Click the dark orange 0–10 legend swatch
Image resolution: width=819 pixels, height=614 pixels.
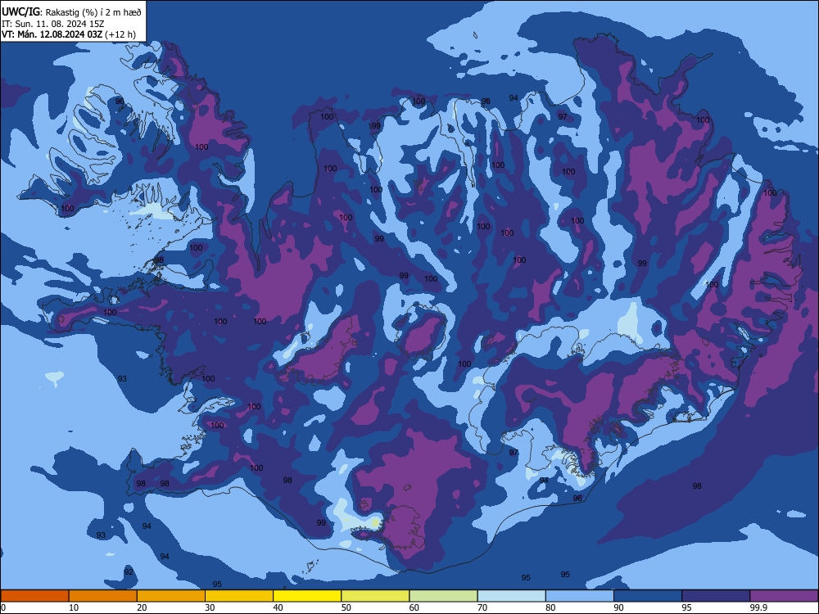(34, 596)
